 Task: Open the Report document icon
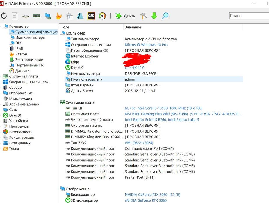[x=15, y=16]
